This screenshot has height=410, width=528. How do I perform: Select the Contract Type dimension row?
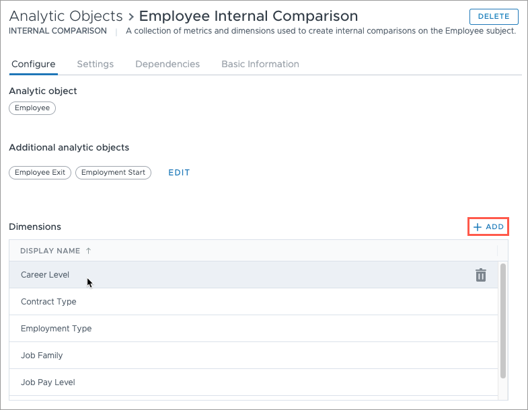254,302
